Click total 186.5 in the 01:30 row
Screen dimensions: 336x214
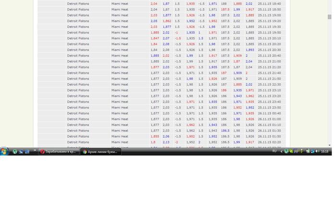(x=225, y=131)
